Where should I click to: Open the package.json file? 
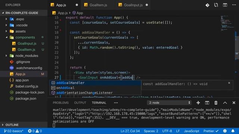(24, 98)
